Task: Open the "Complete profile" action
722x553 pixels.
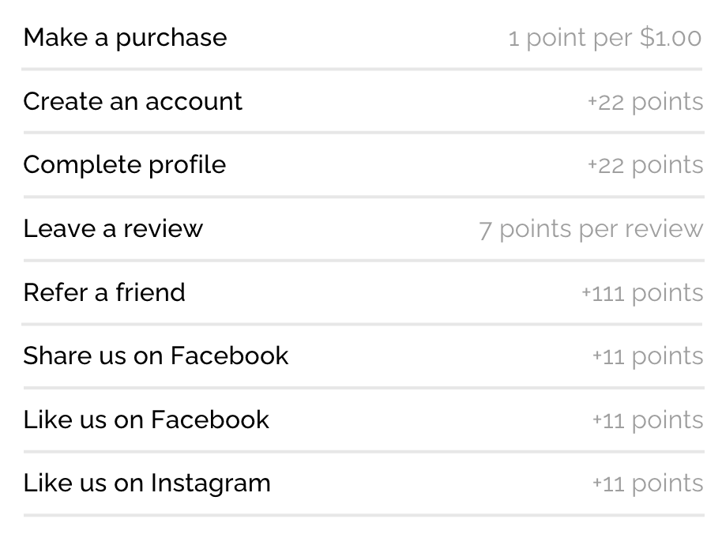Action: [124, 164]
